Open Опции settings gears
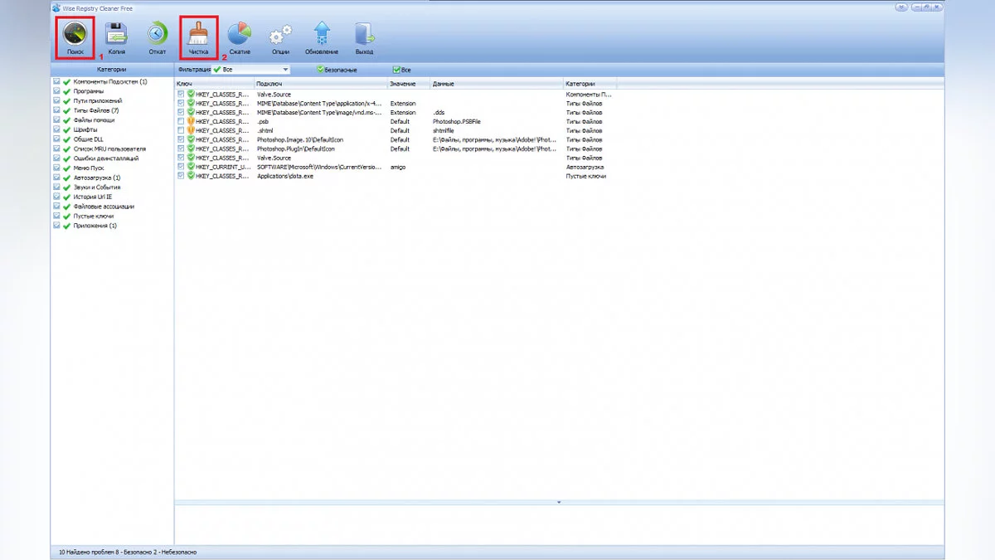Screen dimensions: 995x560 point(280,35)
